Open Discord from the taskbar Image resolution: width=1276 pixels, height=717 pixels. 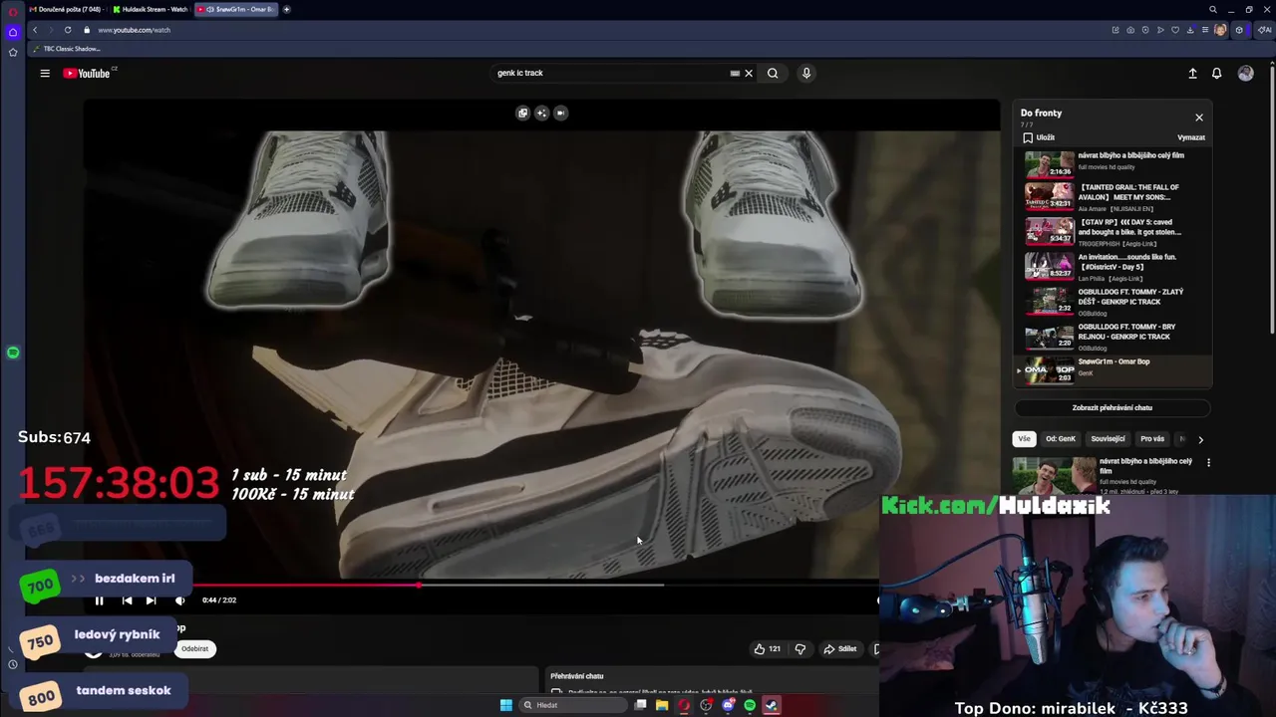[728, 705]
